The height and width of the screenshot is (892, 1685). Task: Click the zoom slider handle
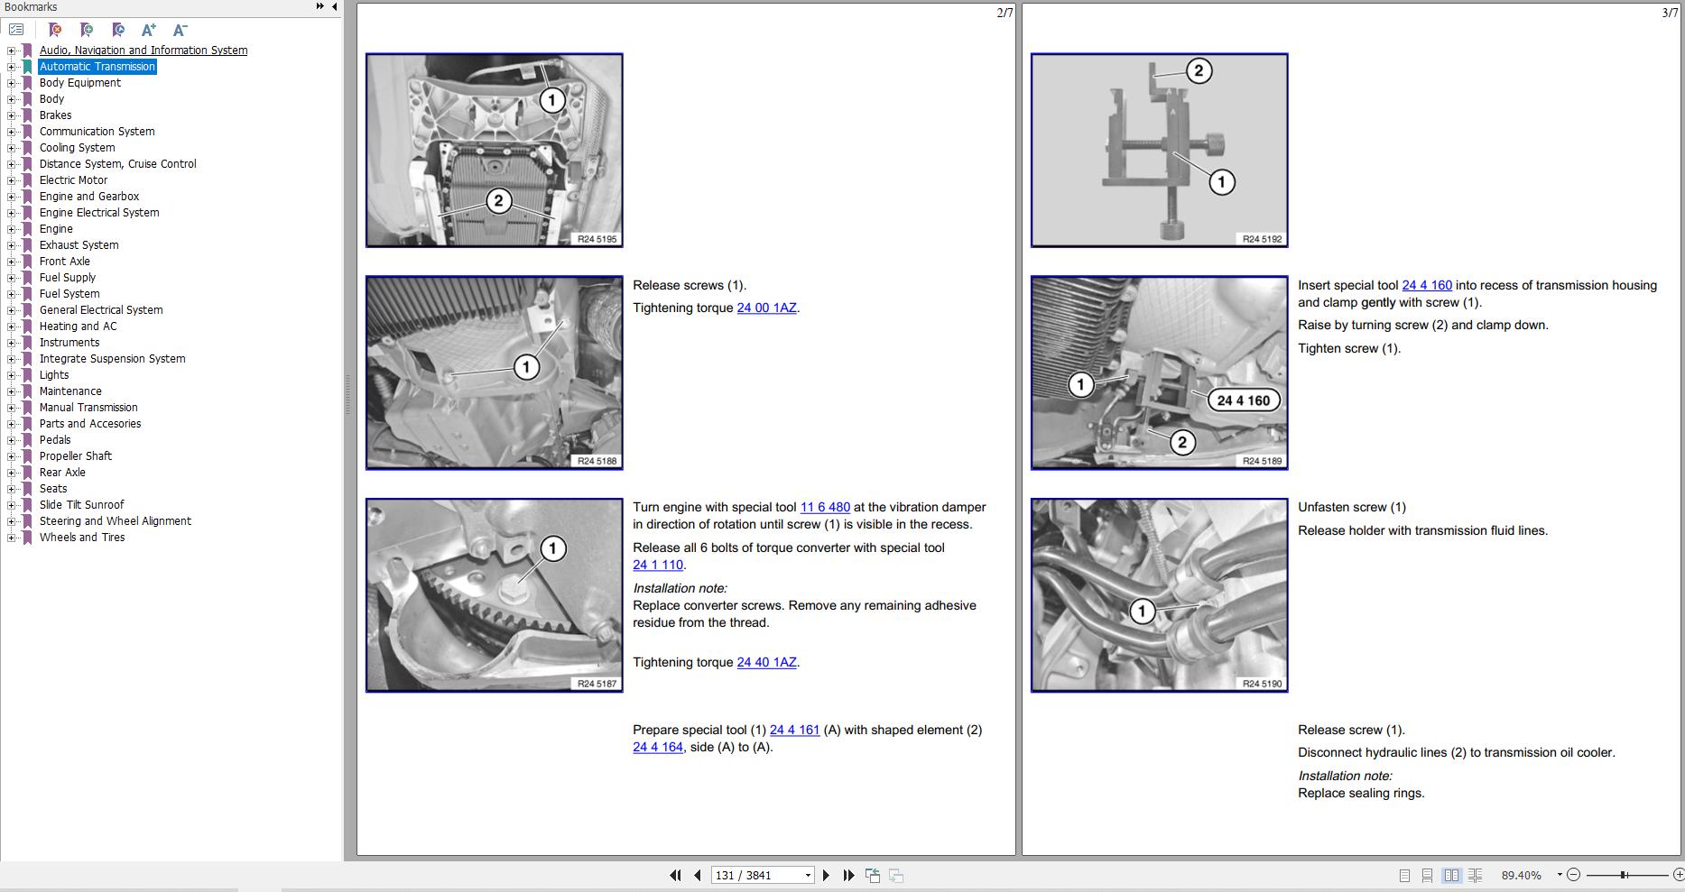coord(1624,875)
